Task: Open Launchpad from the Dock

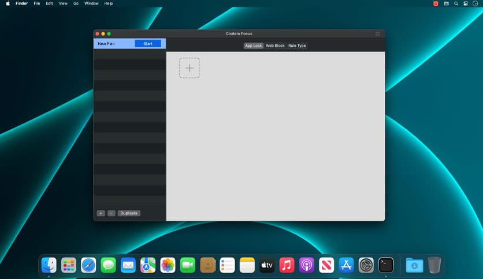Action: tap(69, 265)
